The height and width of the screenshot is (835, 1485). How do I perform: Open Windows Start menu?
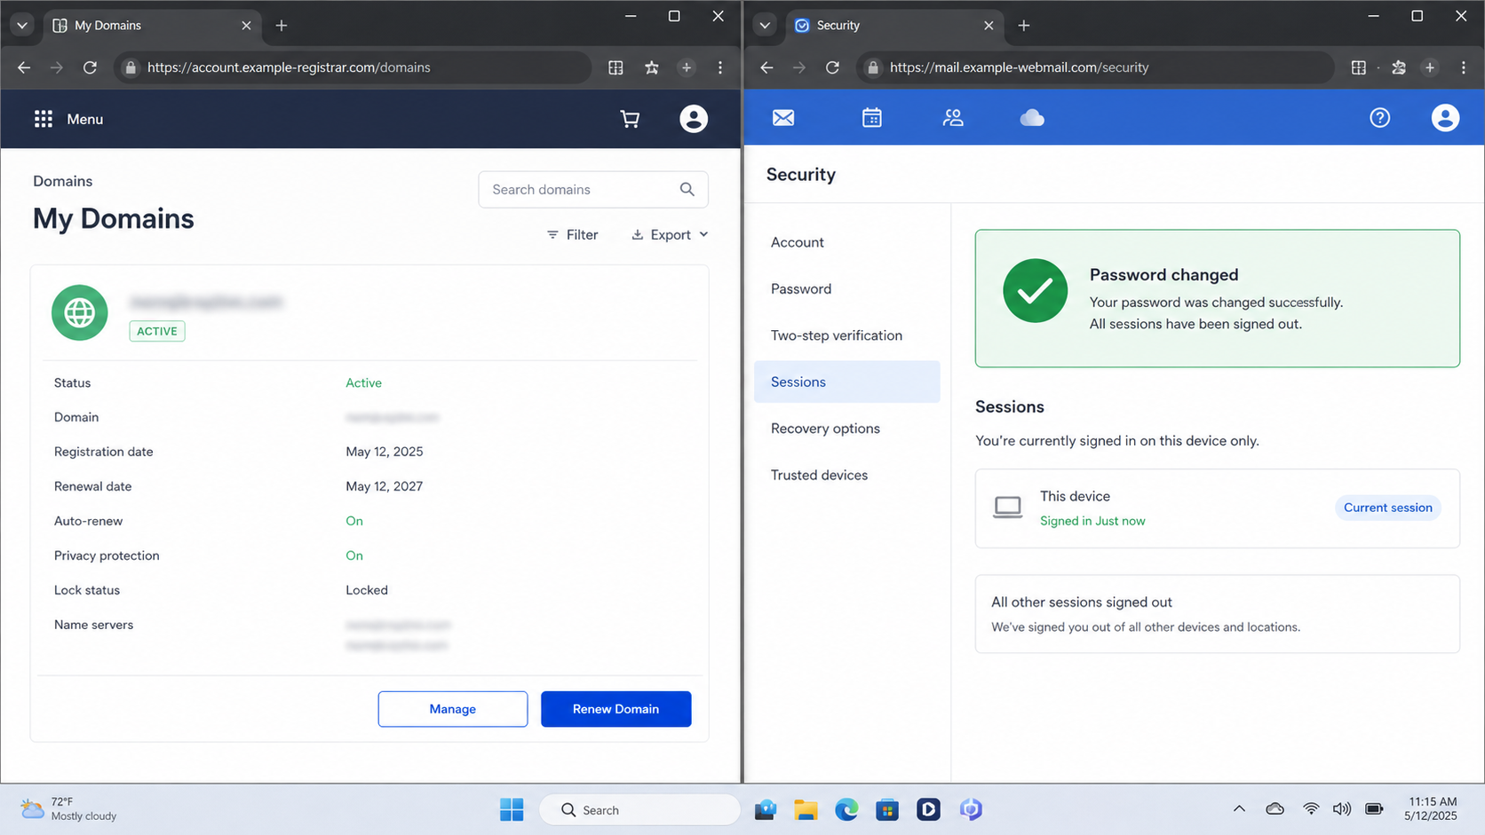[512, 809]
